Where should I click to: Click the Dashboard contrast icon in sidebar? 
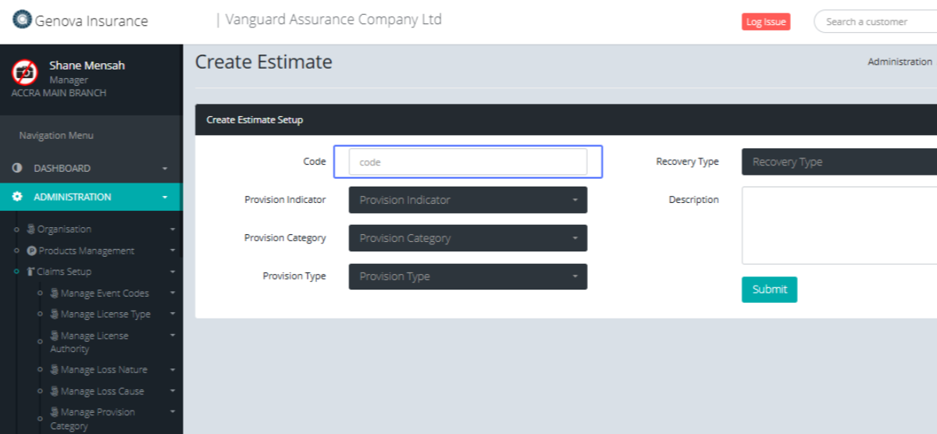[17, 169]
